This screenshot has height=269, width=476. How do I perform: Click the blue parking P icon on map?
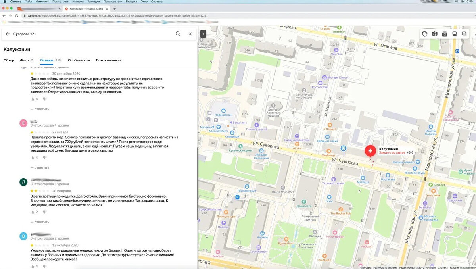238,197
